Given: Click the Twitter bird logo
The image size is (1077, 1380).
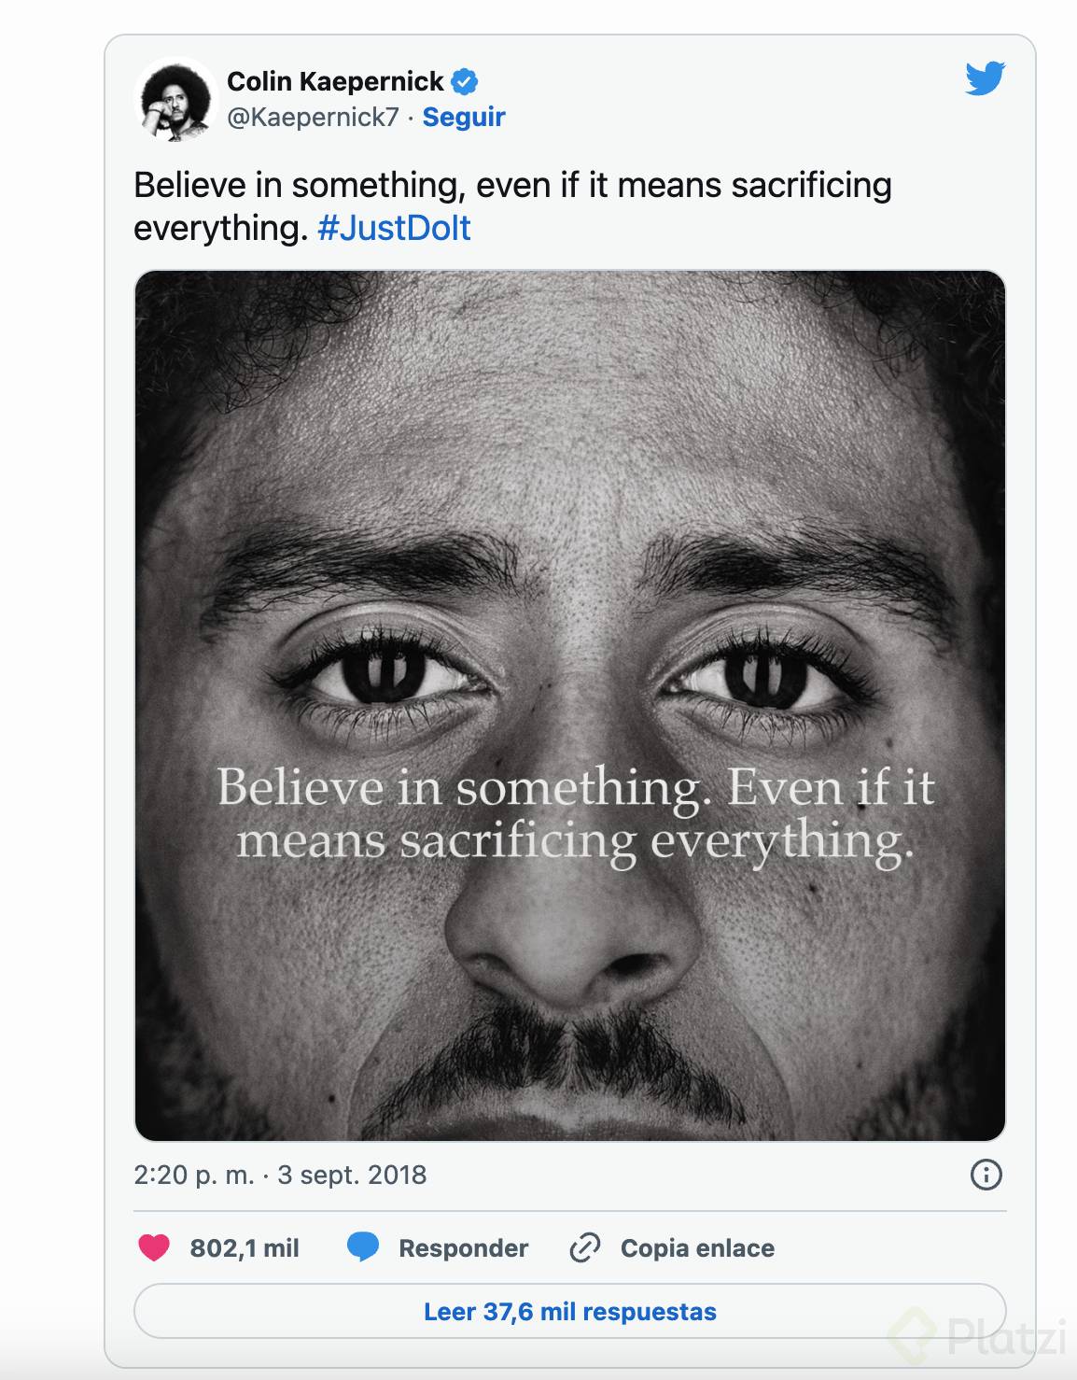Looking at the screenshot, I should click(985, 79).
